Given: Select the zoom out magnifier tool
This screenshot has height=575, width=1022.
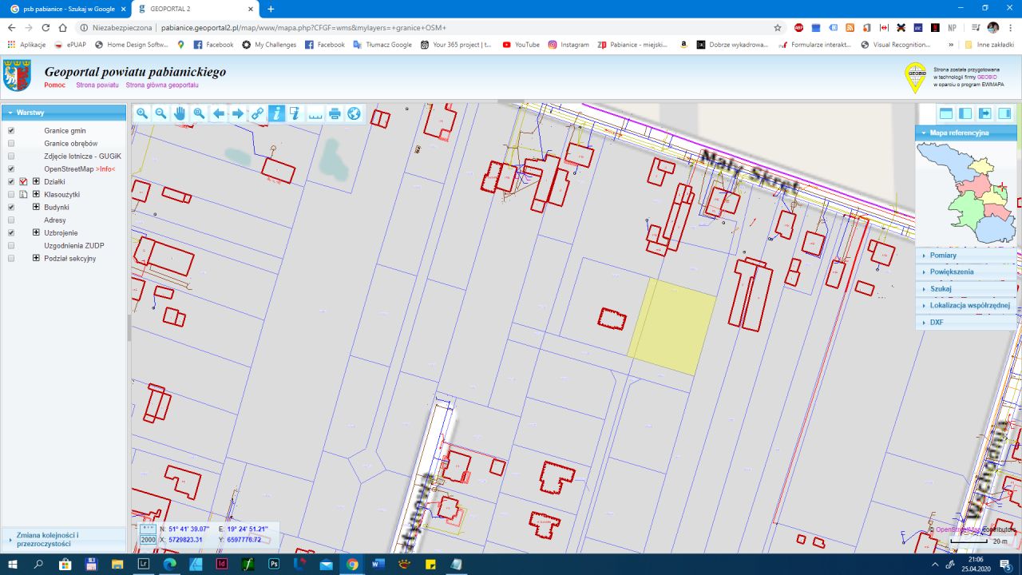Looking at the screenshot, I should [x=161, y=113].
